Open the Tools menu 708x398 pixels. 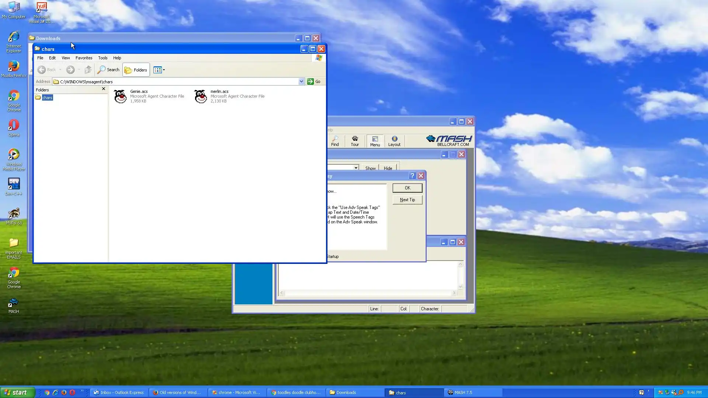pos(103,58)
